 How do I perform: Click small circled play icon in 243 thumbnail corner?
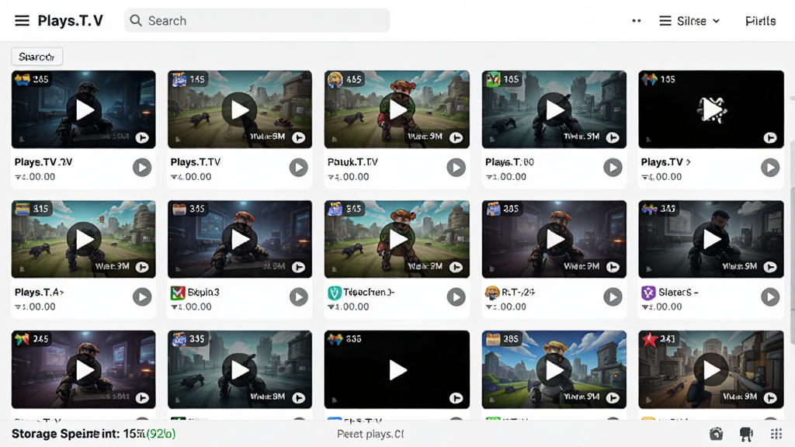(x=770, y=398)
